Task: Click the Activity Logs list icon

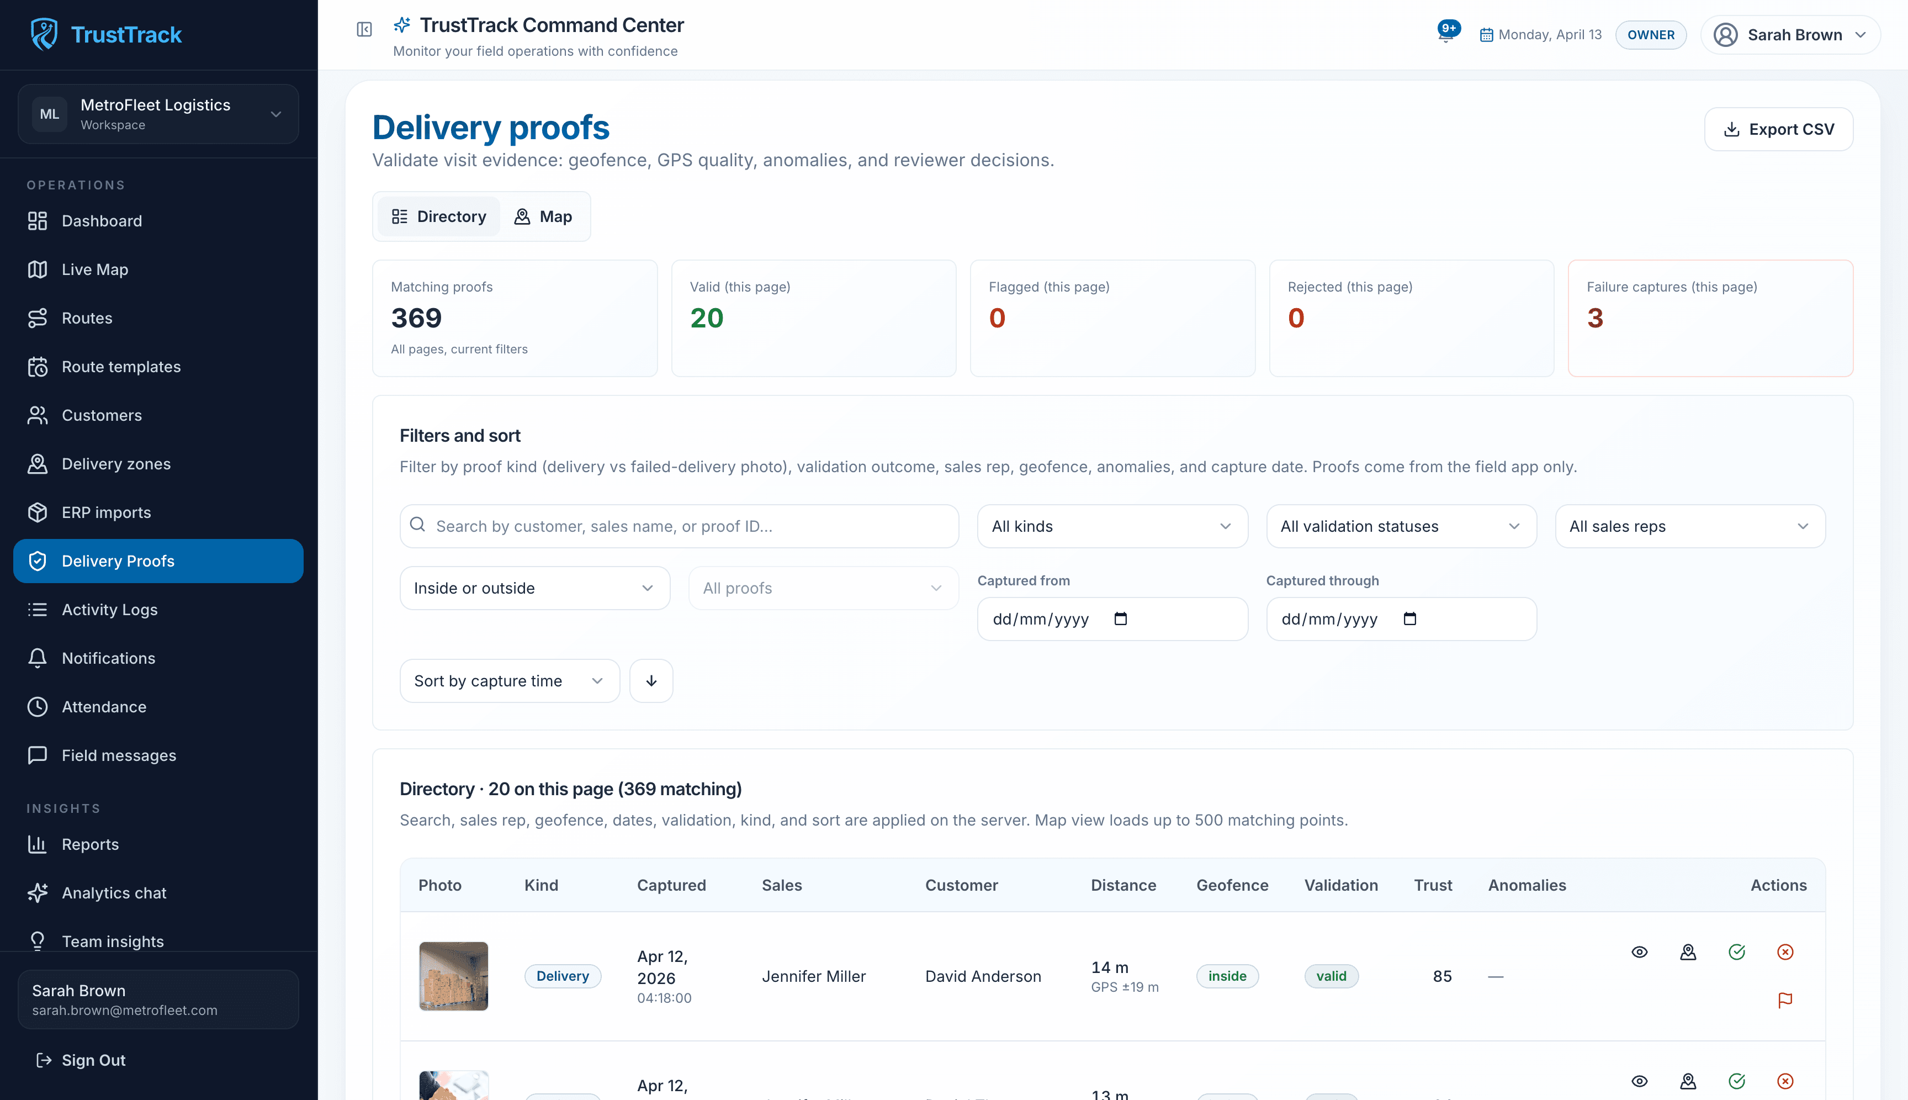Action: [x=37, y=610]
